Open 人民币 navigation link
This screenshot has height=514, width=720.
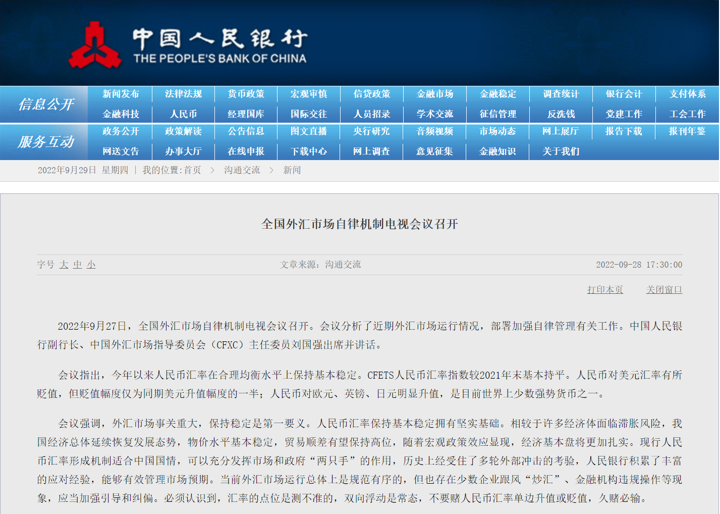click(183, 114)
